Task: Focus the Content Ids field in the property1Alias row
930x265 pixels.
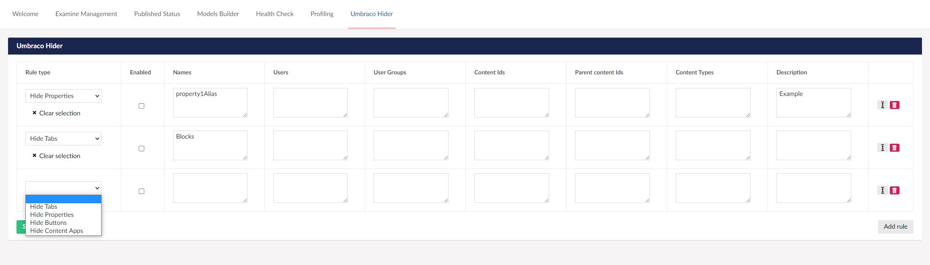Action: tap(512, 103)
